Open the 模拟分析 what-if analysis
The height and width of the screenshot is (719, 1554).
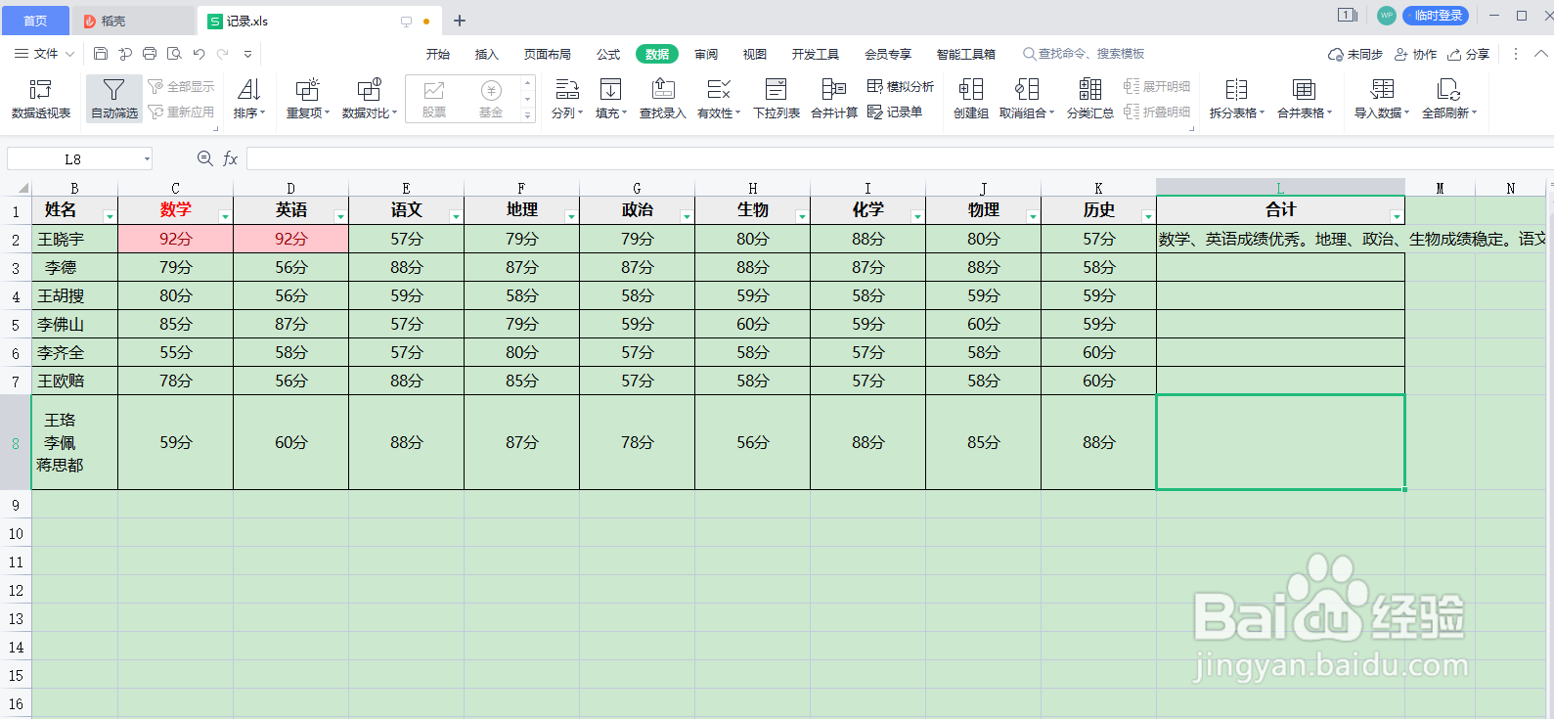pos(901,87)
